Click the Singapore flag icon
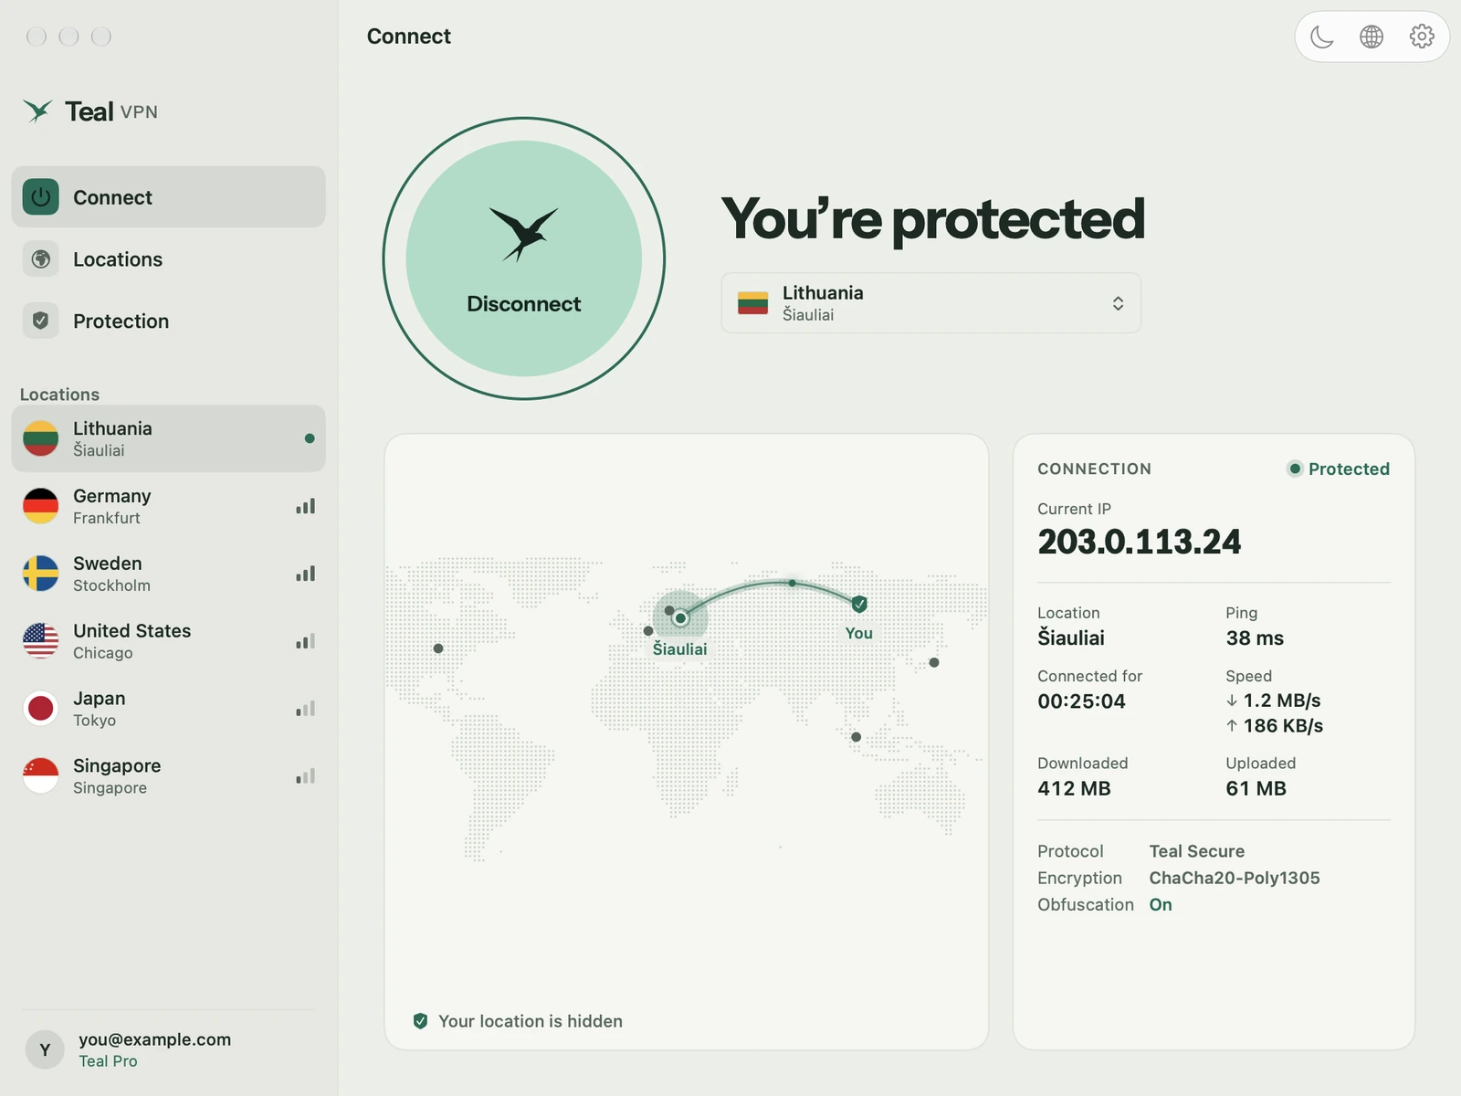The height and width of the screenshot is (1096, 1461). pyautogui.click(x=40, y=776)
